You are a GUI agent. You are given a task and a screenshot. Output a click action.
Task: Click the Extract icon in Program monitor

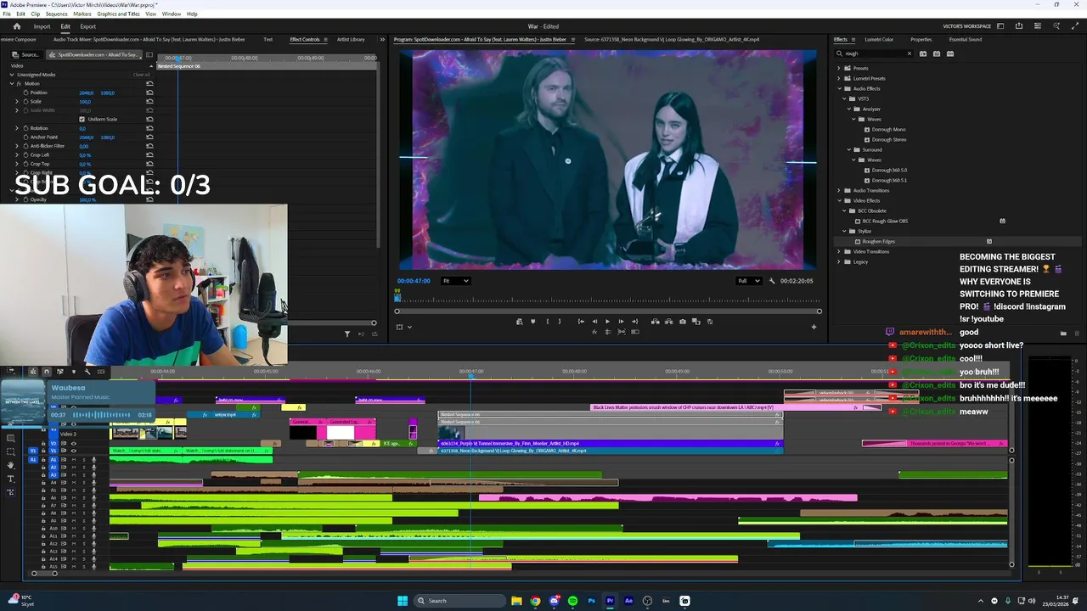pyautogui.click(x=668, y=322)
